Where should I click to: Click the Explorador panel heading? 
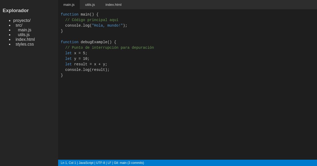[x=16, y=11]
